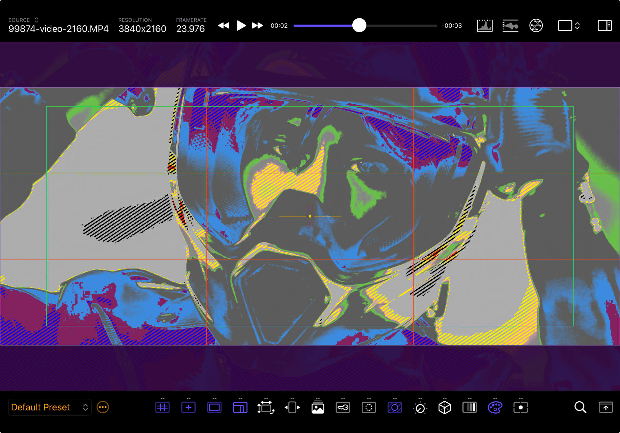The height and width of the screenshot is (433, 620).
Task: Click the anamorphic desqueeze icon
Action: [x=292, y=407]
